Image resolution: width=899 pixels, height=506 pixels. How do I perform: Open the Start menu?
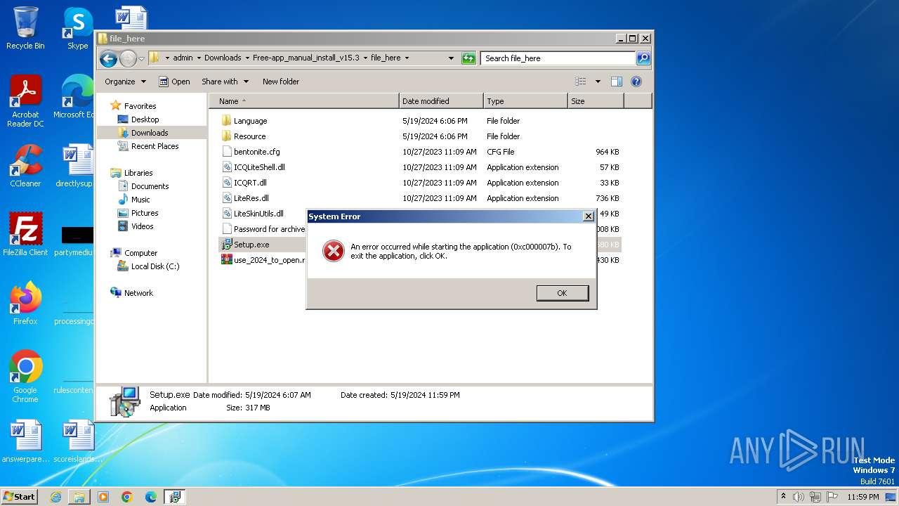[x=19, y=497]
